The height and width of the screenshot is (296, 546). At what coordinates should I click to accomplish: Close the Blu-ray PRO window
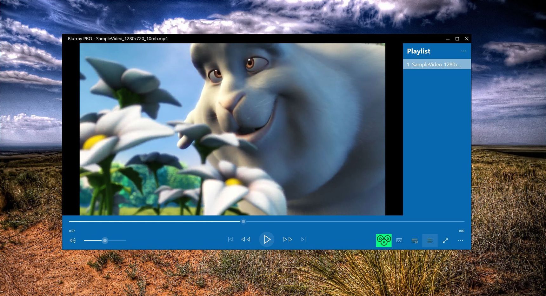tap(467, 39)
